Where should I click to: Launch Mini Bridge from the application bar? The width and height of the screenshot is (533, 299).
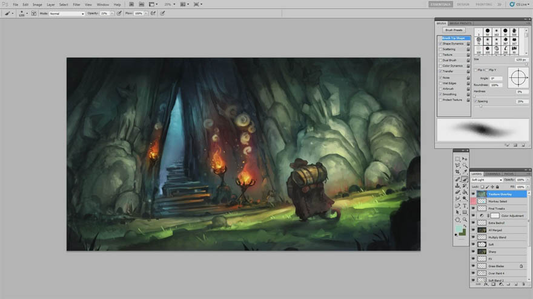(x=141, y=4)
